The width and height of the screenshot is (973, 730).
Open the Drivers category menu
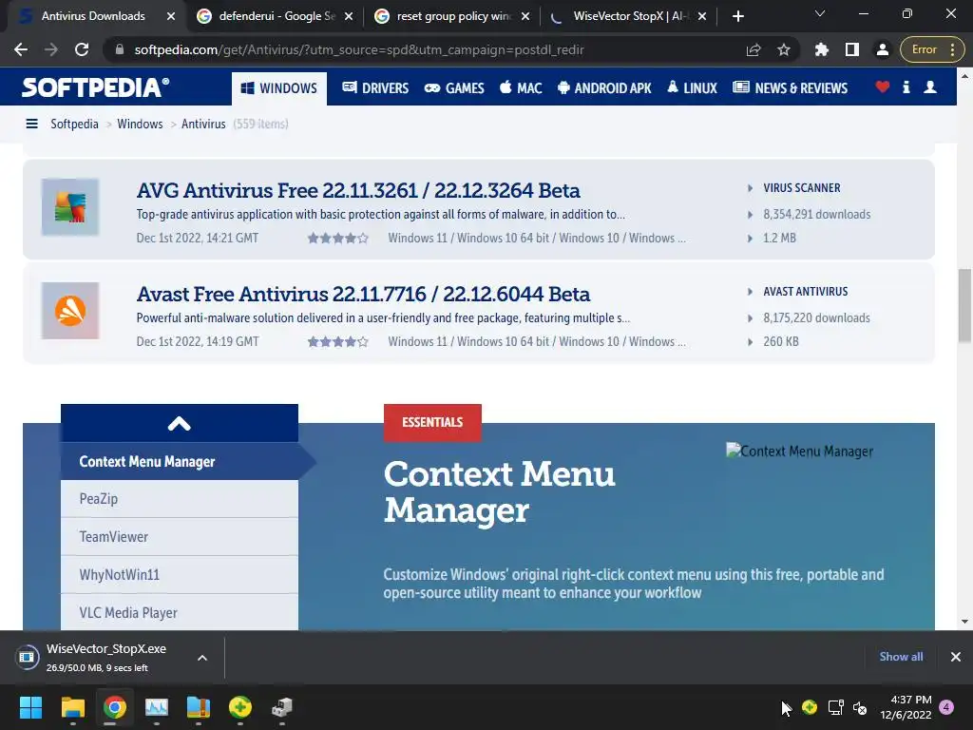(375, 88)
